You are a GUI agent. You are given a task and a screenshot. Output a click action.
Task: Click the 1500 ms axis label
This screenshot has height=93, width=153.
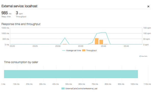[5, 28]
